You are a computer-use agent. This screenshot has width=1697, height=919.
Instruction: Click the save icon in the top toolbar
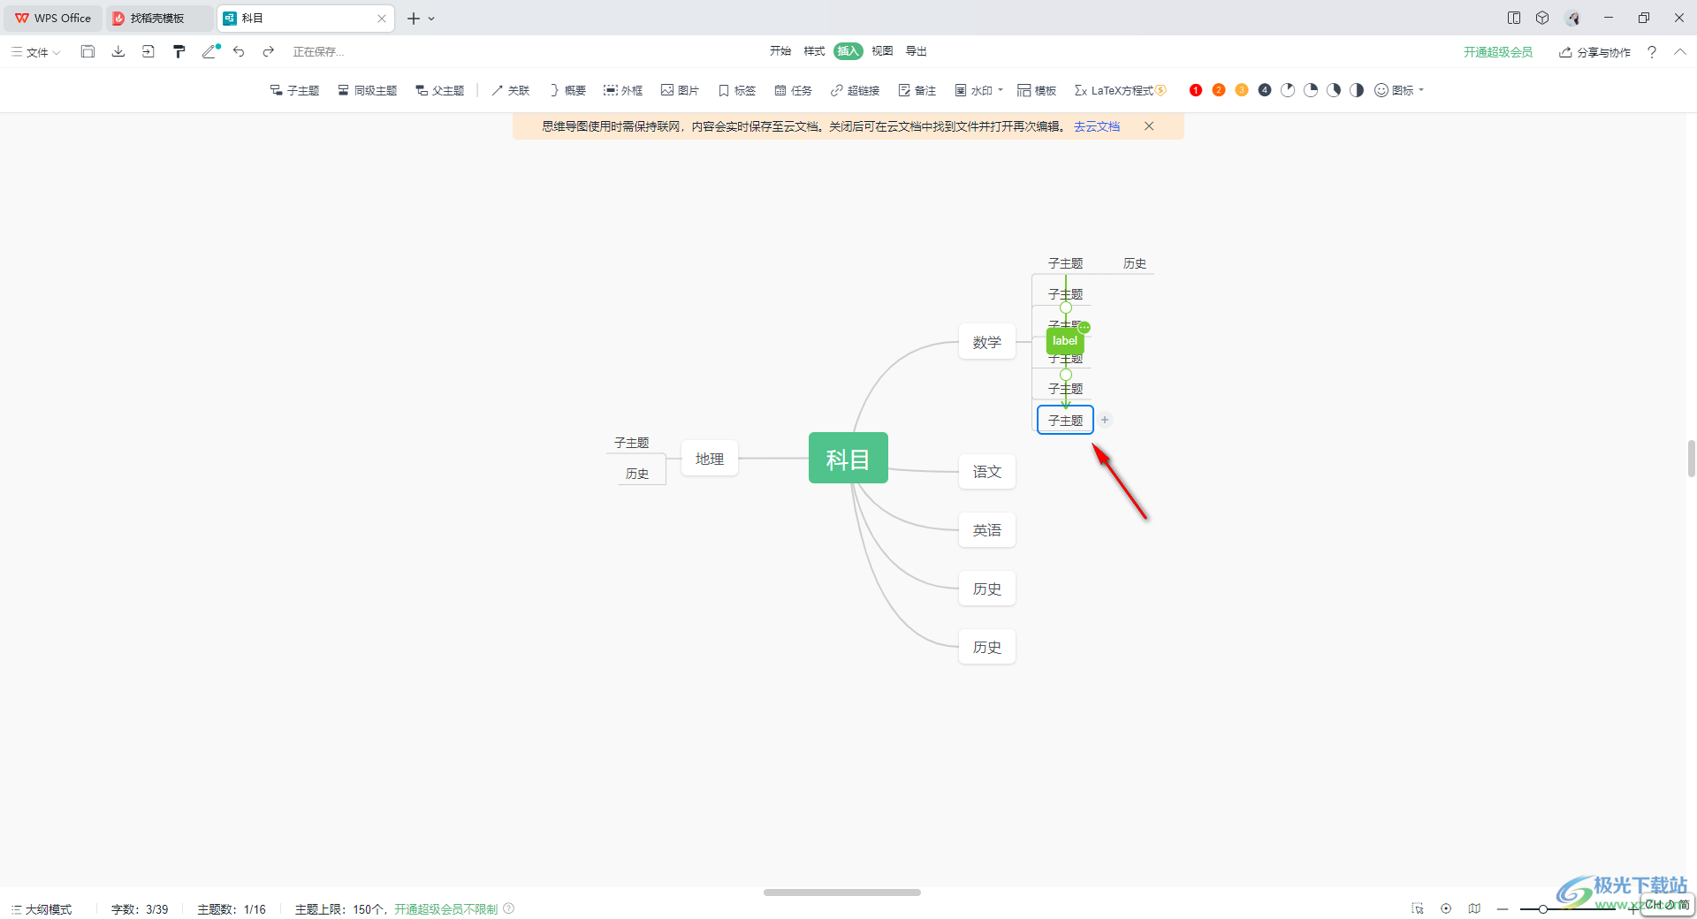click(x=88, y=51)
